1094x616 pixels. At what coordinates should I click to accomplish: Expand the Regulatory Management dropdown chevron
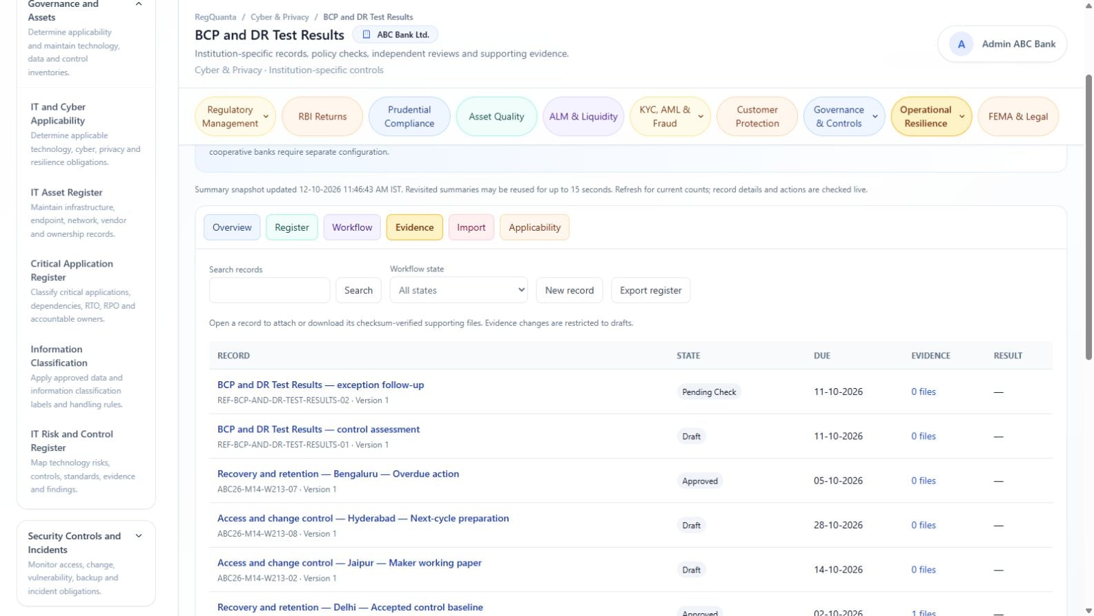click(x=266, y=117)
